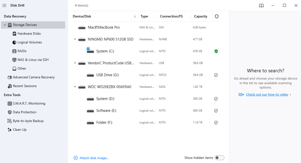Click the shield icon for Folder (F:)
Viewport: 301px width, 163px height.
[216, 123]
